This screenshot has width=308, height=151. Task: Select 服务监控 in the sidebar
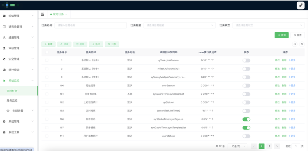(x=12, y=101)
